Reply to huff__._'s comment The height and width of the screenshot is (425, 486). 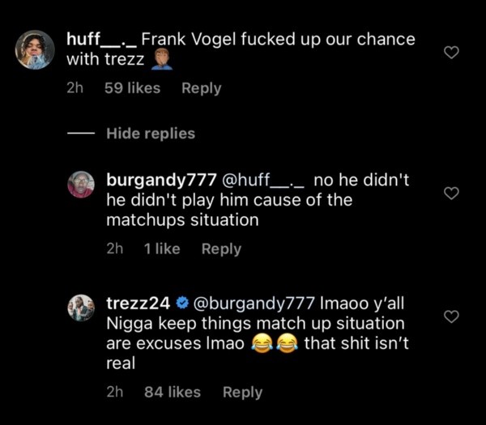coord(201,88)
